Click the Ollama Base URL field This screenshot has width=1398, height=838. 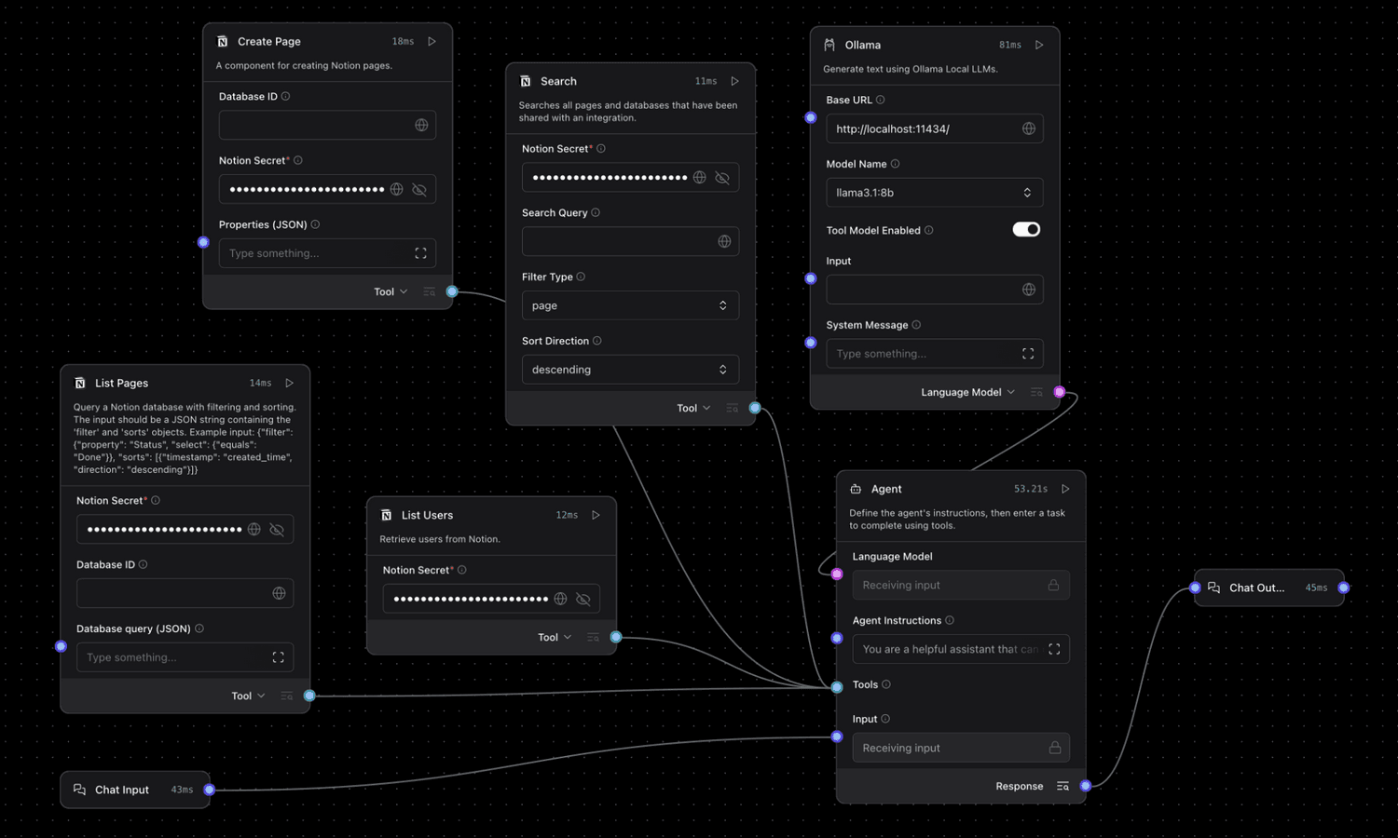[x=935, y=128]
